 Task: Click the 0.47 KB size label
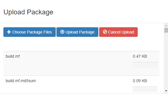pyautogui.click(x=140, y=56)
